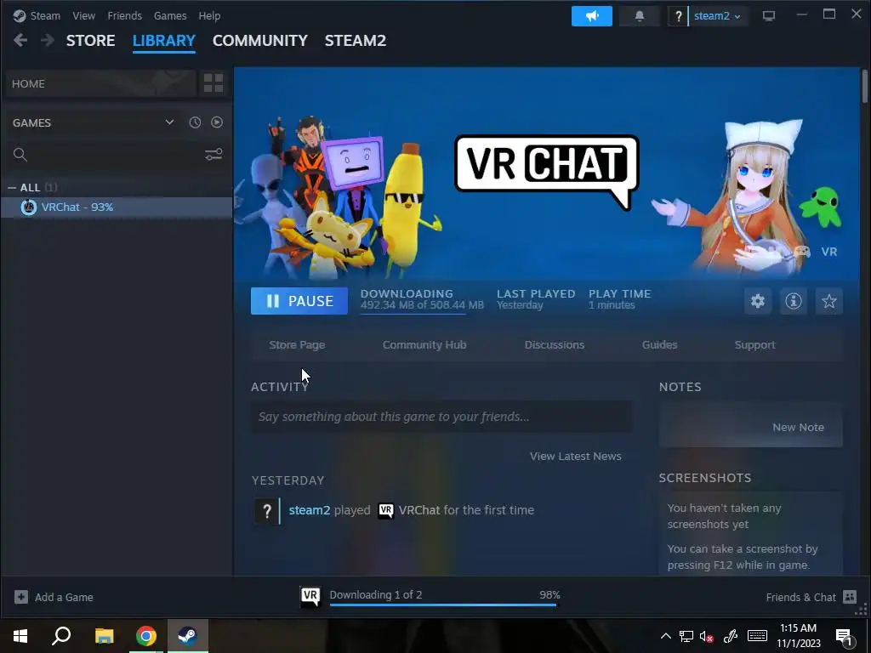871x653 pixels.
Task: Click the HOME button in sidebar
Action: point(101,83)
